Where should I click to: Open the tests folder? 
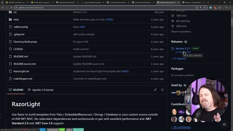[16, 19]
